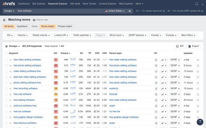Open the United States country selector
This screenshot has height=128, width=206.
[x=115, y=11]
